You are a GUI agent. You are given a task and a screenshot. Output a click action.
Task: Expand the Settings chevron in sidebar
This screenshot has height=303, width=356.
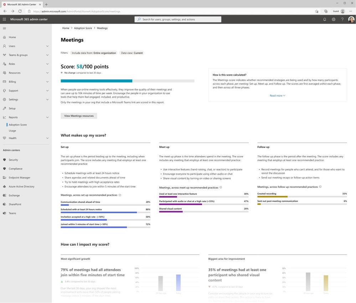pos(47,99)
